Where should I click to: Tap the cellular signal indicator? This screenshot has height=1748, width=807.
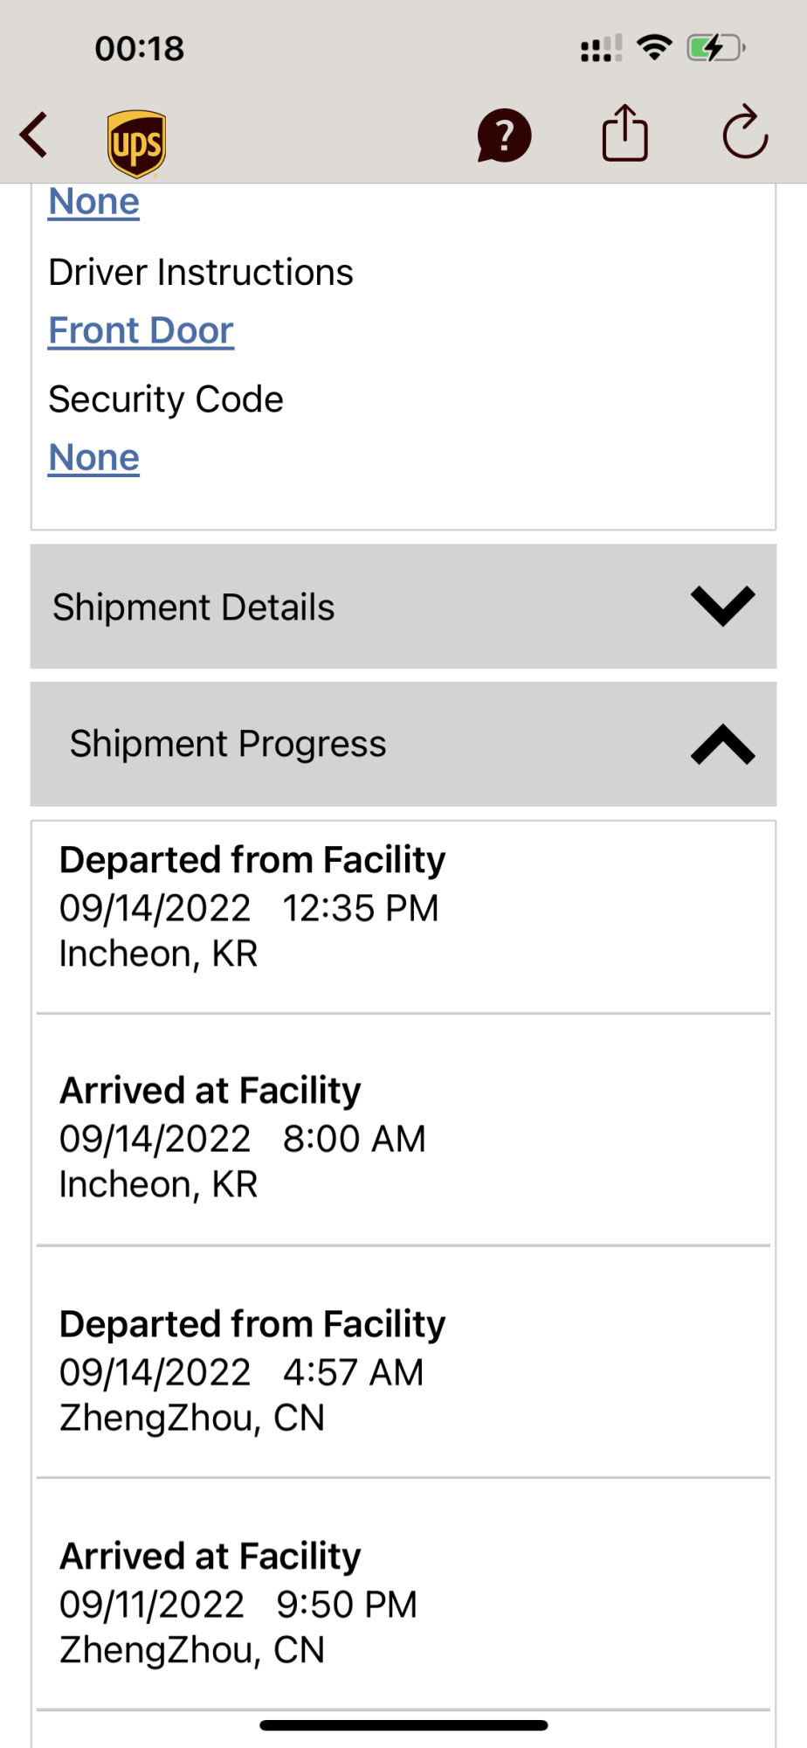(601, 48)
